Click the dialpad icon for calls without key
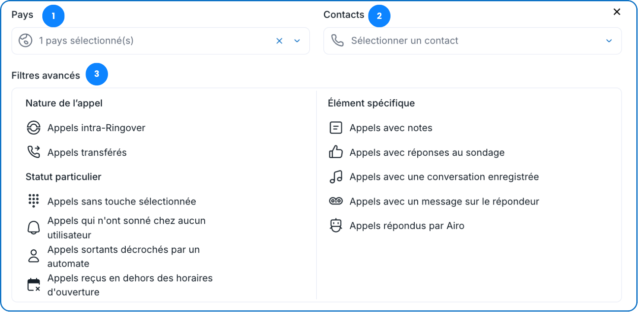The image size is (638, 312). tap(33, 201)
